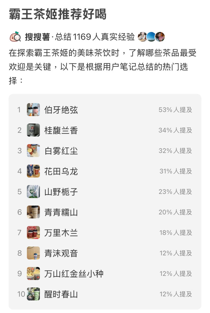This screenshot has height=313, width=210.
Task: Tap the 搜搜薯 peach search icon
Action: (x=15, y=37)
